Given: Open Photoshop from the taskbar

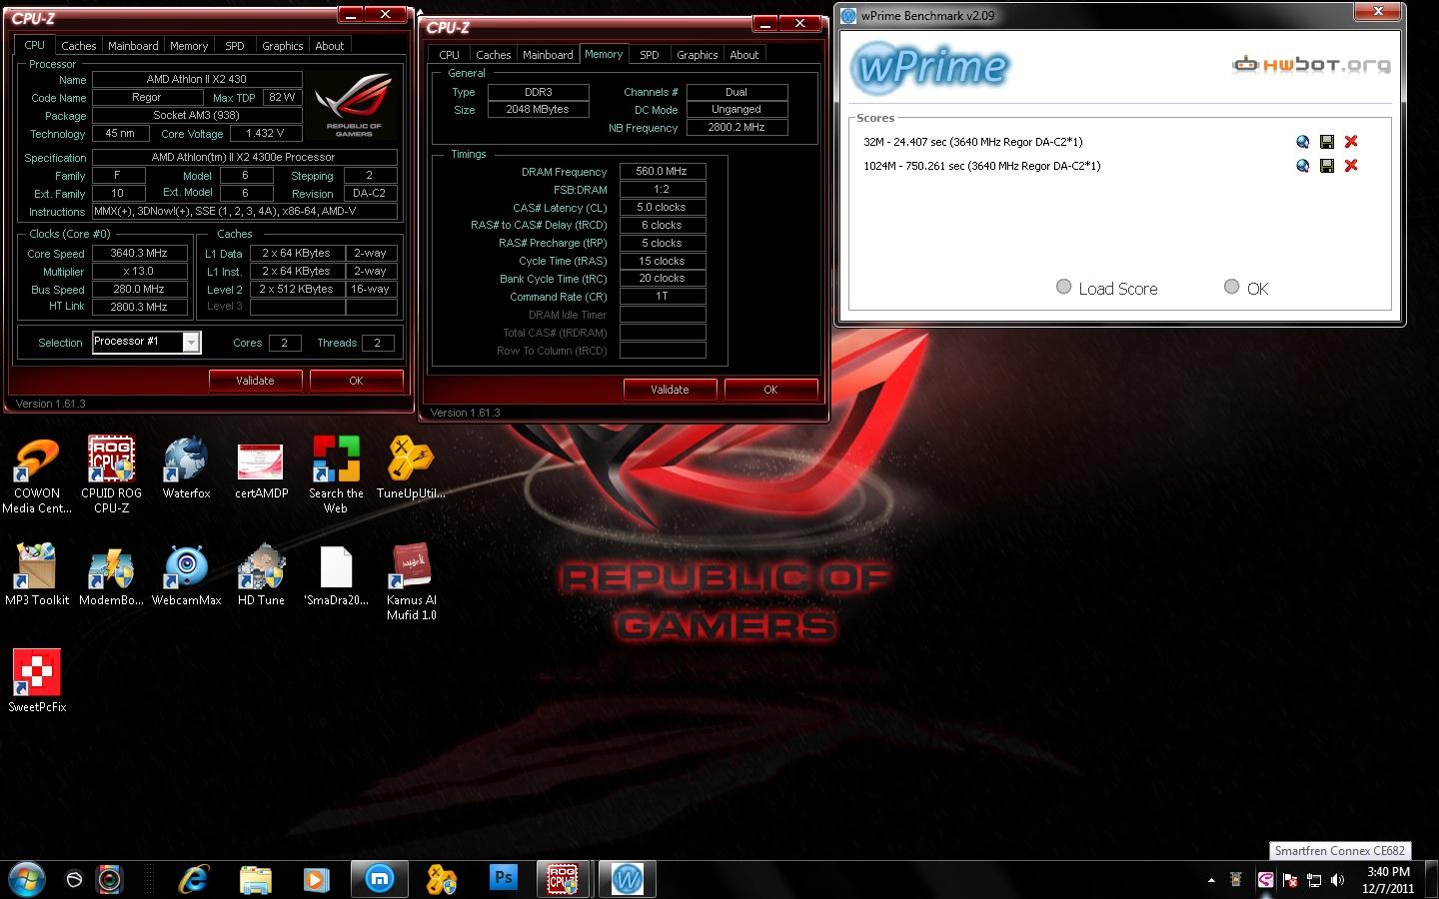Looking at the screenshot, I should 504,879.
